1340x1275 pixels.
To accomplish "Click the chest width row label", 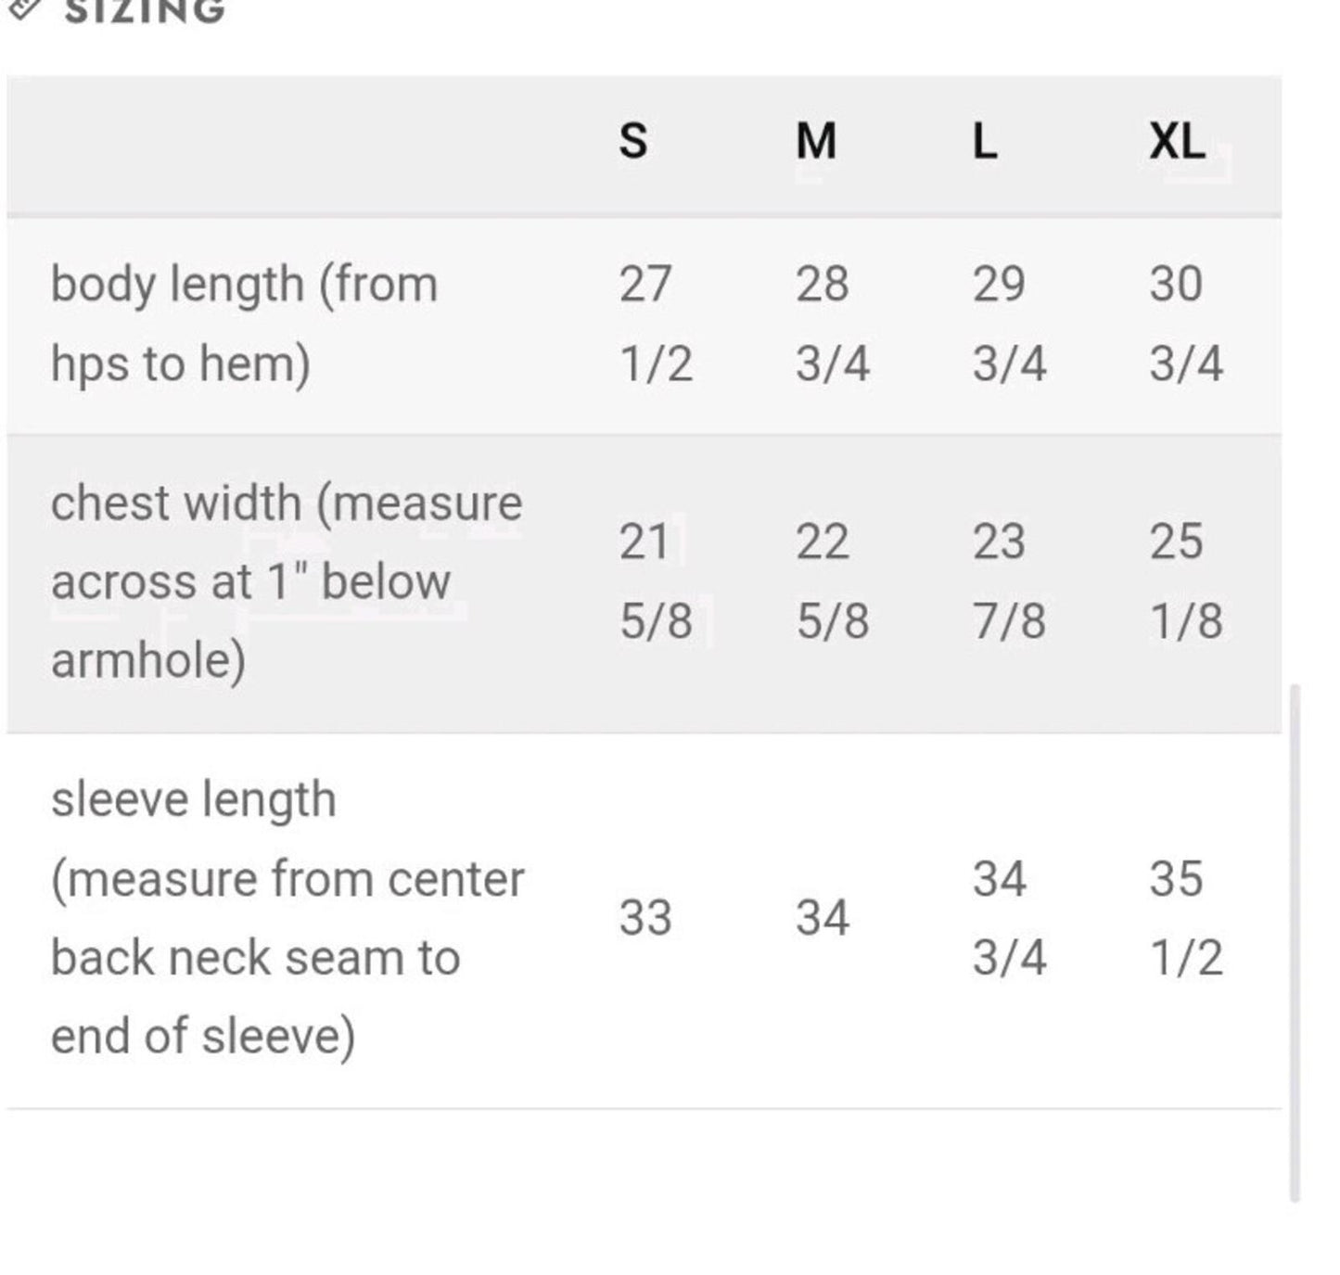I will (x=287, y=582).
